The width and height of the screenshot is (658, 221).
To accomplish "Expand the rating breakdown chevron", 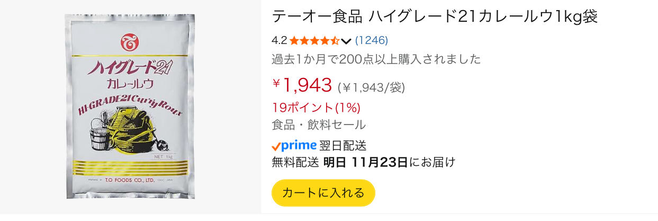I will coord(347,41).
